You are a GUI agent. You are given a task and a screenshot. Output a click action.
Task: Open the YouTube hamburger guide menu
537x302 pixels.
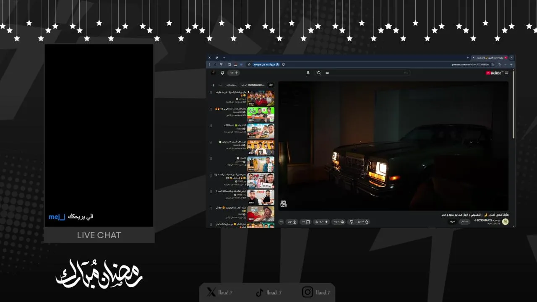tap(506, 73)
